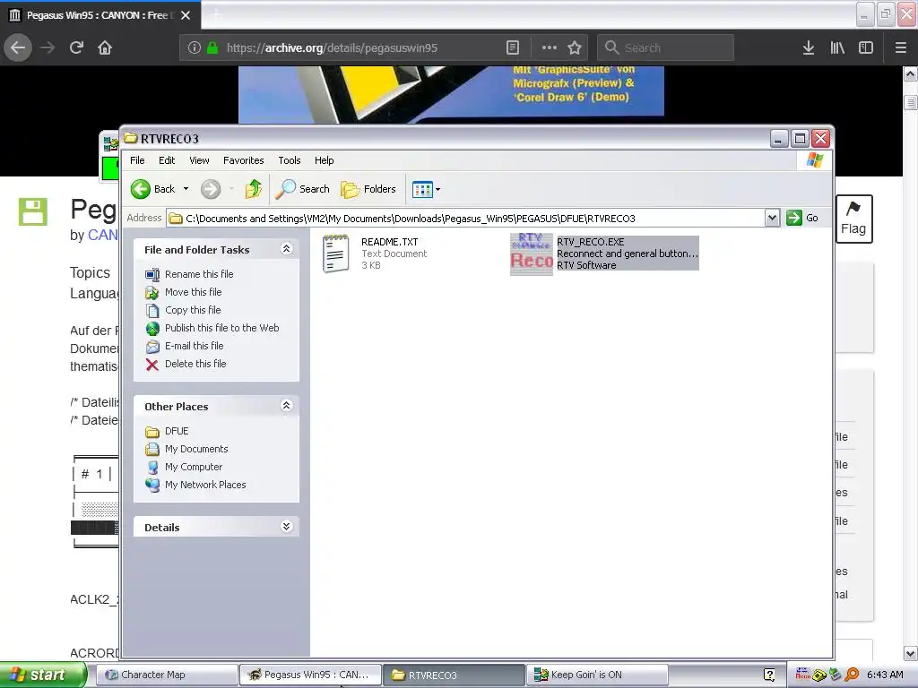
Task: Open the Firefox hamburger menu
Action: click(901, 47)
